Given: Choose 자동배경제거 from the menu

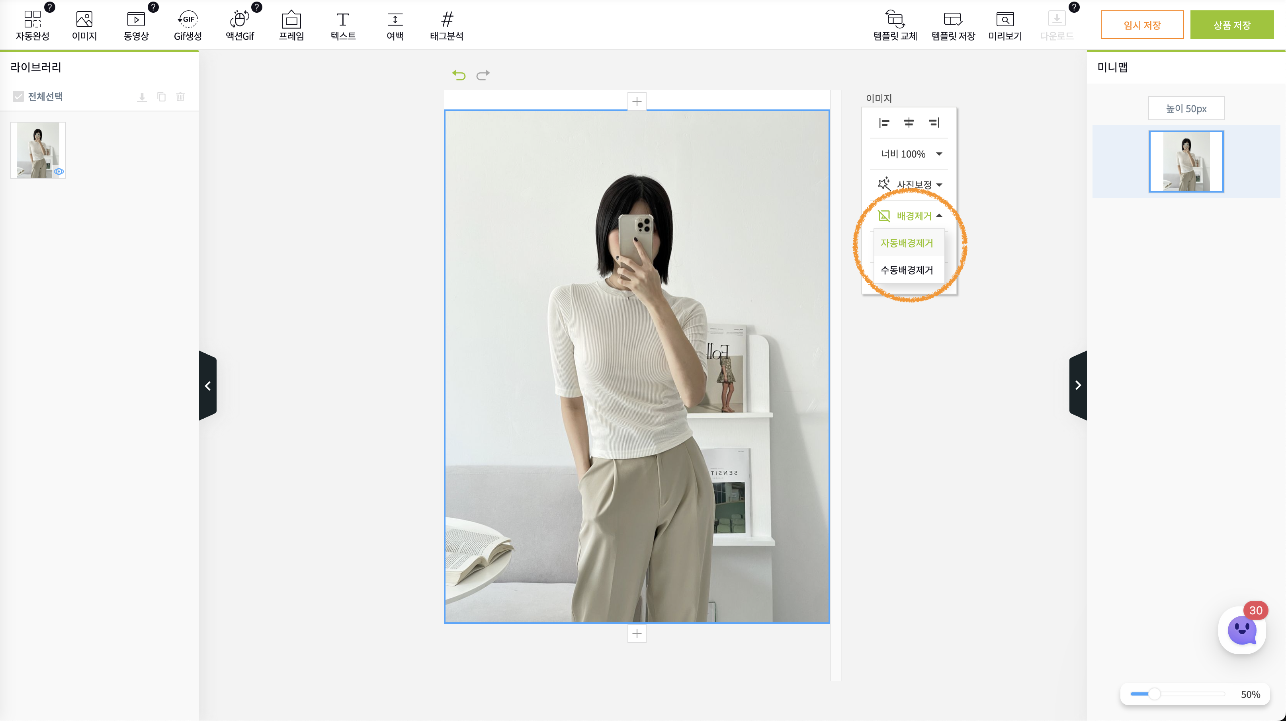Looking at the screenshot, I should click(907, 243).
